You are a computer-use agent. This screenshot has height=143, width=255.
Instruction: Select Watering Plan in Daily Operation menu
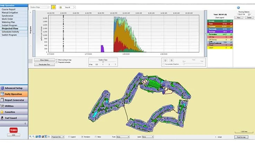pos(9,22)
